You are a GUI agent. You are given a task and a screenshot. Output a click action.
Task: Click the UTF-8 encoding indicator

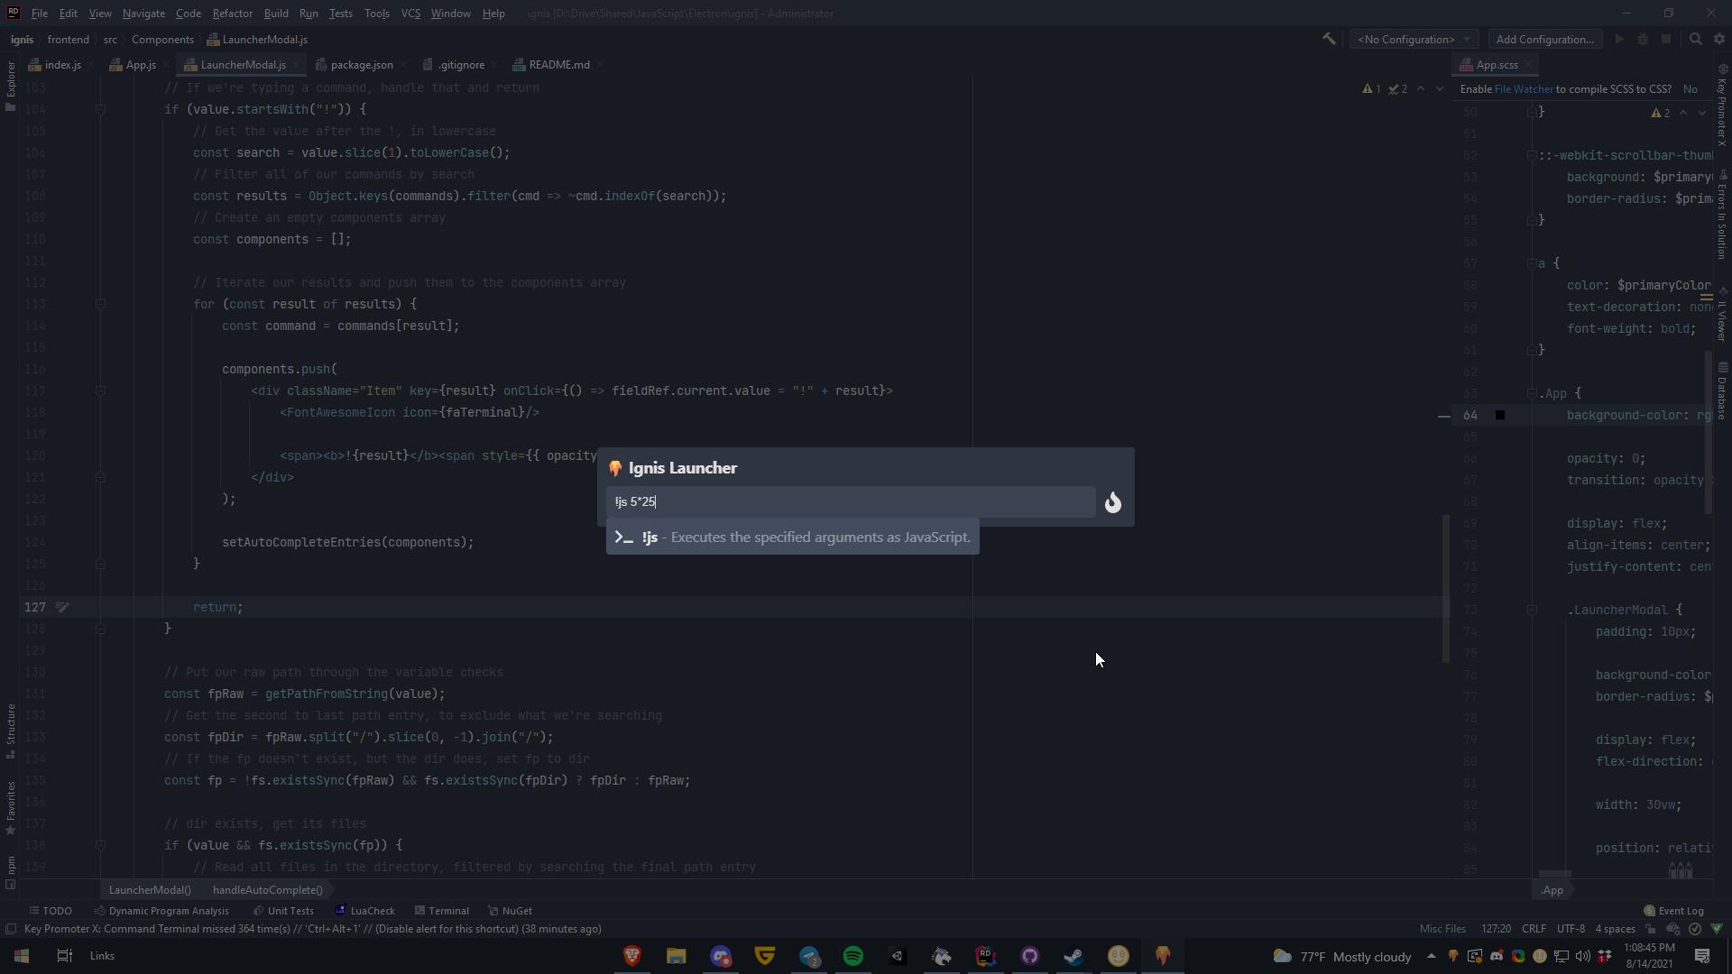tap(1571, 929)
